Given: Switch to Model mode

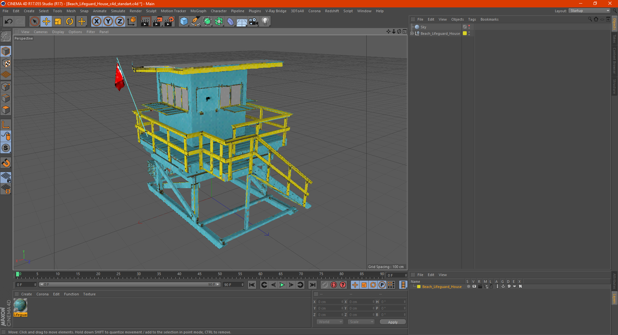Looking at the screenshot, I should click(x=6, y=52).
